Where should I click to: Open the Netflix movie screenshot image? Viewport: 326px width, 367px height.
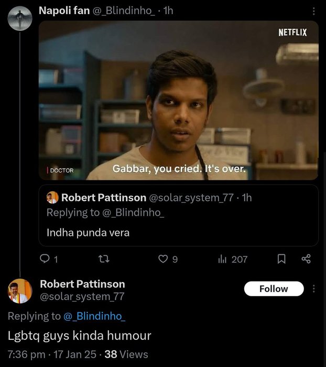coord(179,100)
